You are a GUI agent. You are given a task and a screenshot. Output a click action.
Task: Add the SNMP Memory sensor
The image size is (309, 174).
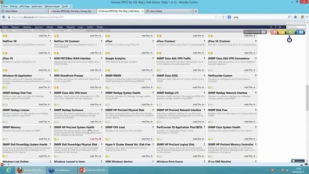(x=44, y=139)
